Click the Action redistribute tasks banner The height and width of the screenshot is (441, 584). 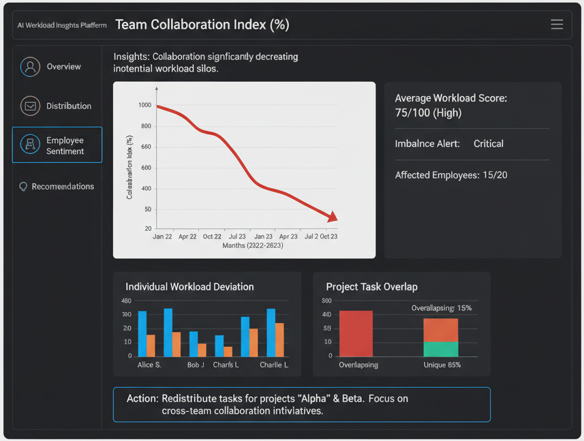tap(302, 404)
